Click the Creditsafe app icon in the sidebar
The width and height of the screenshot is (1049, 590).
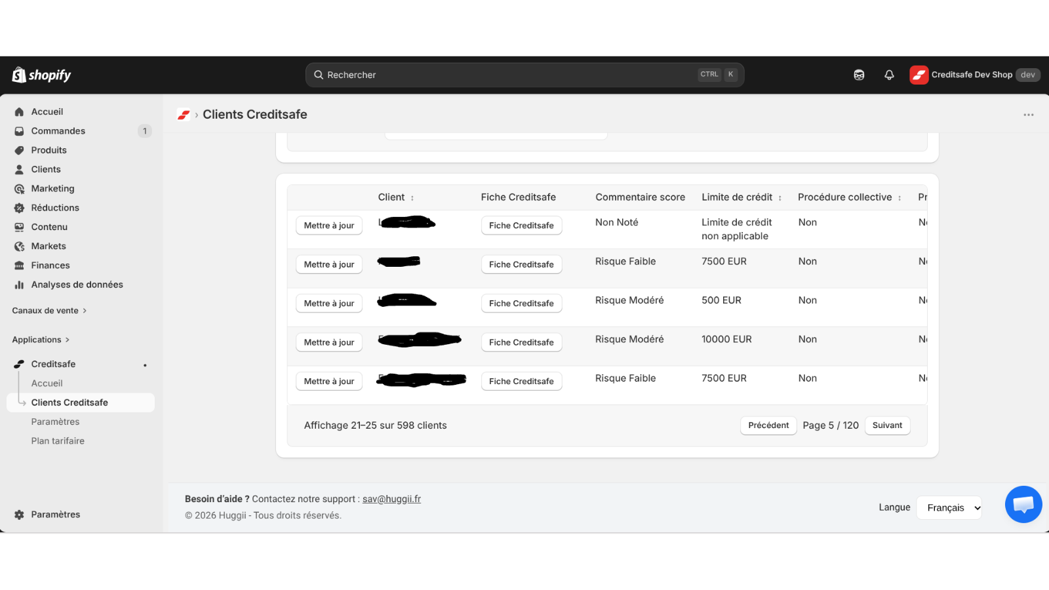coord(19,364)
